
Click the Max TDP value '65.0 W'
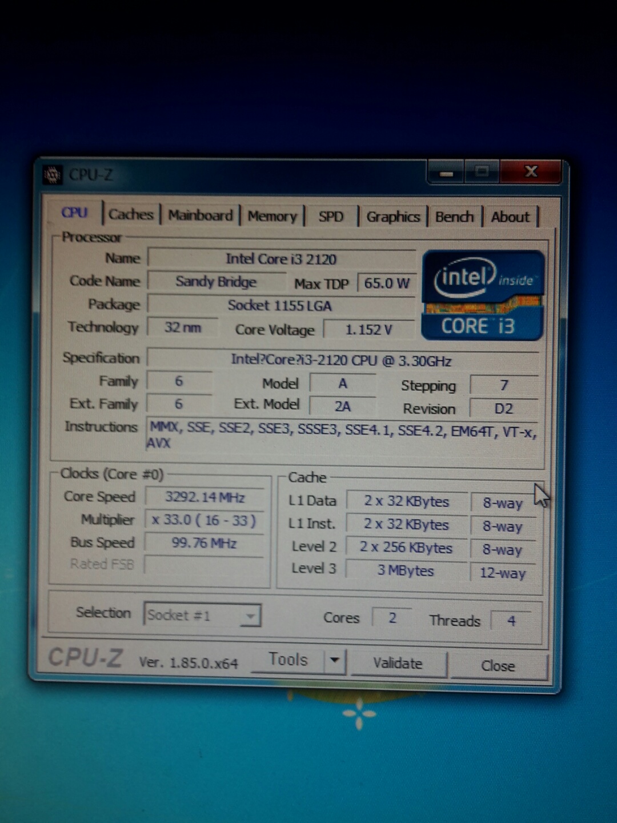(x=387, y=283)
